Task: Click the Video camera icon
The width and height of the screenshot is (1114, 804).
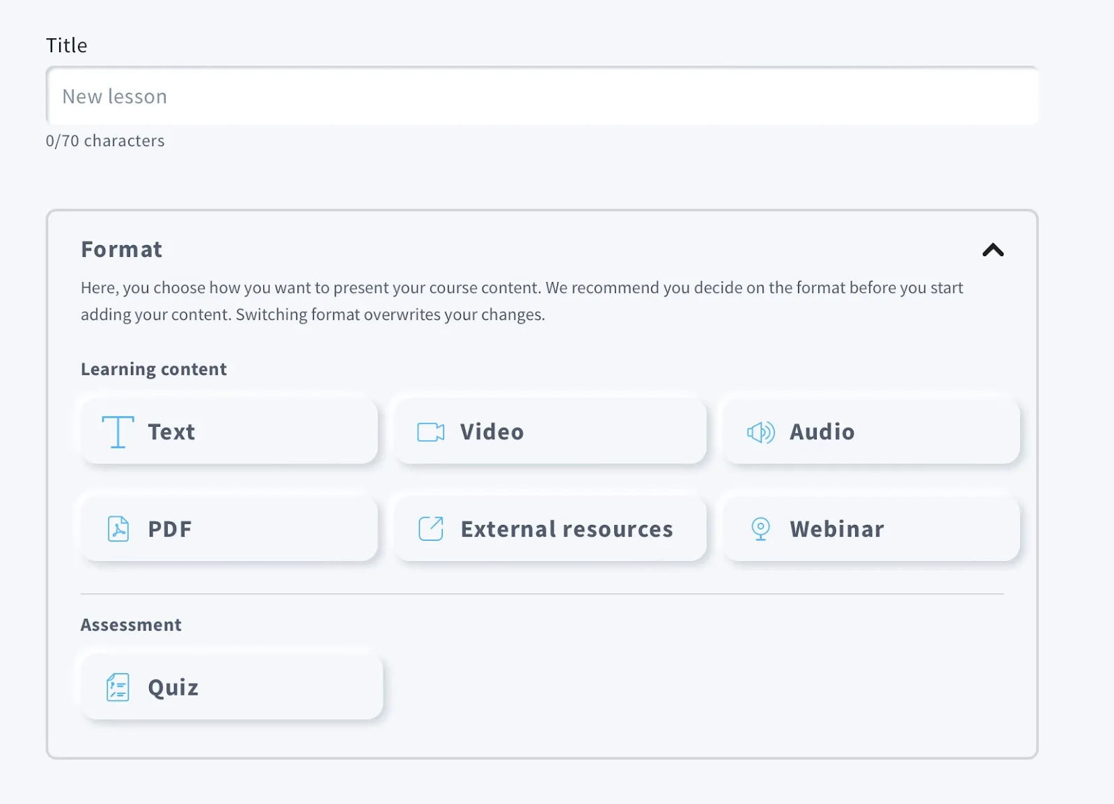Action: point(430,432)
